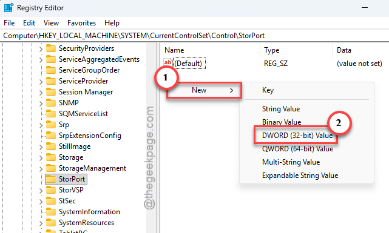The image size is (389, 233).
Task: Expand the ServiceAggregatedEvents key
Action: click(41, 60)
